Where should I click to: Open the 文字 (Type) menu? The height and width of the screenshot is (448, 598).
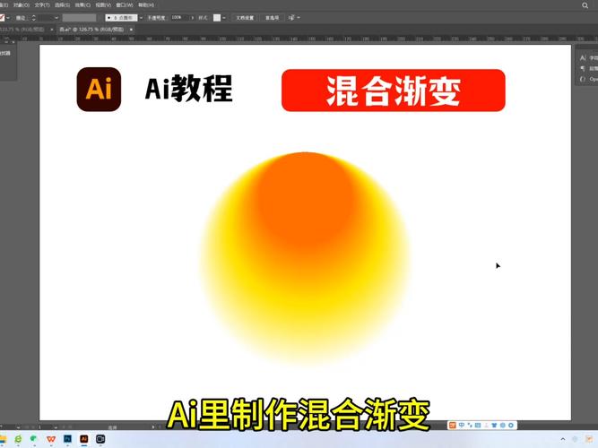[41, 4]
